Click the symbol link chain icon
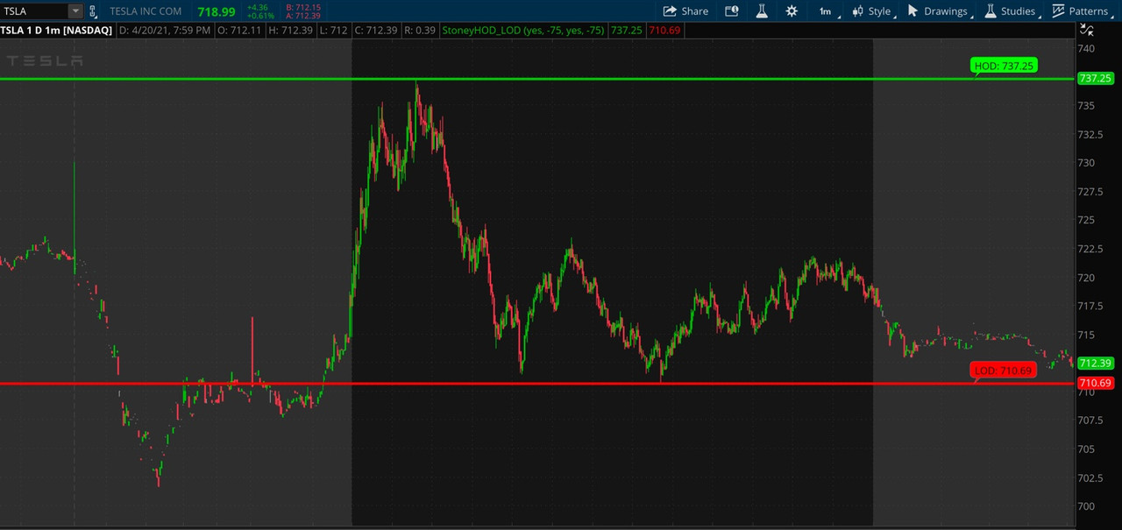 (x=94, y=11)
